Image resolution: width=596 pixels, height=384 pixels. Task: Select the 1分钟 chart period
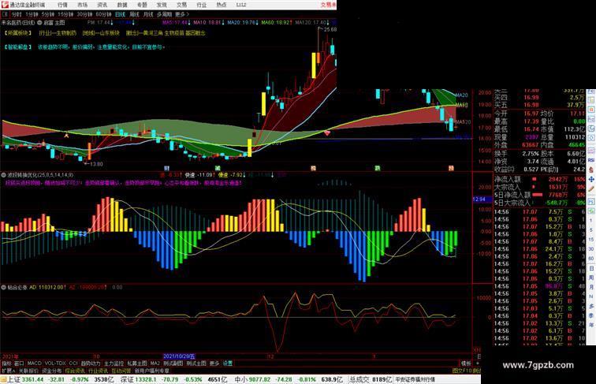tap(32, 14)
